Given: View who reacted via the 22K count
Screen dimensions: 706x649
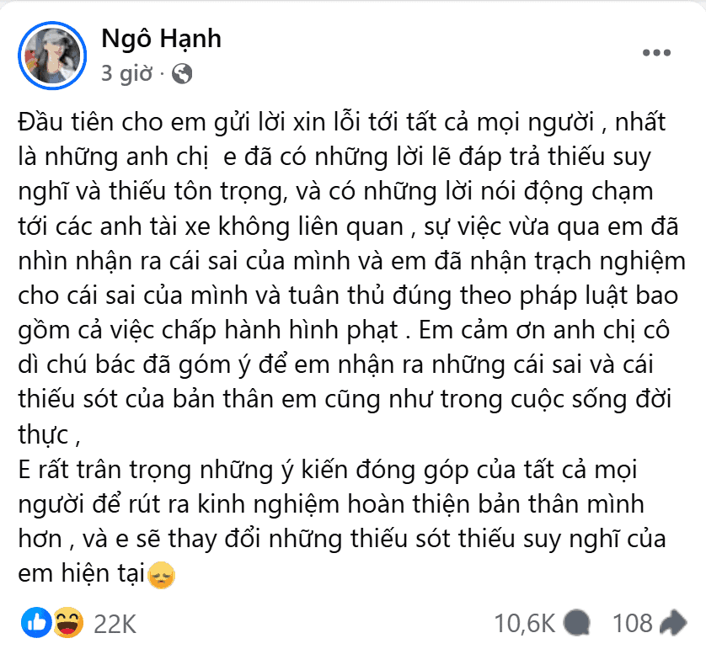Looking at the screenshot, I should 115,624.
